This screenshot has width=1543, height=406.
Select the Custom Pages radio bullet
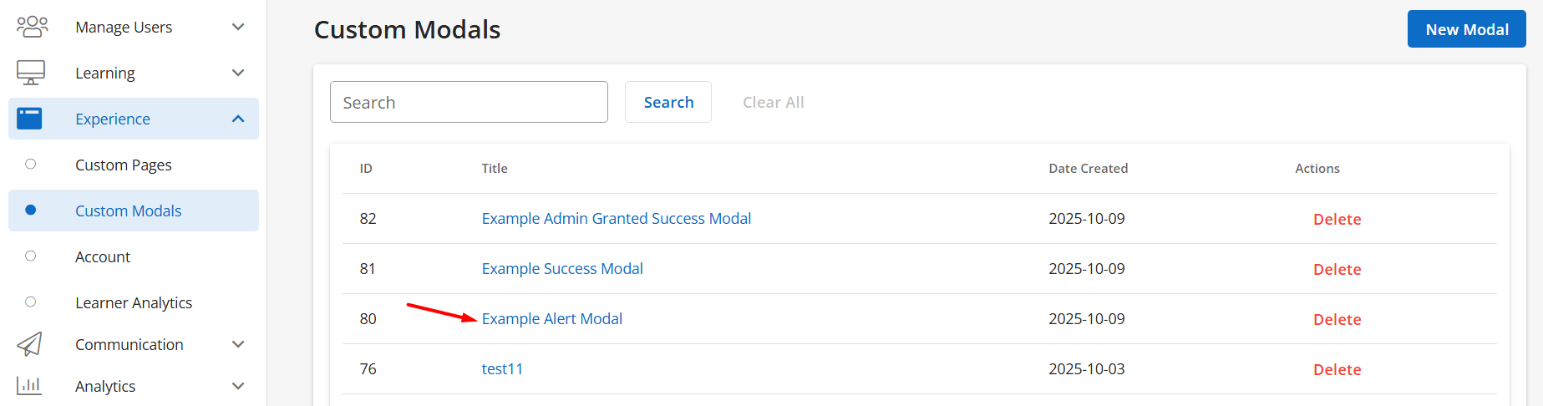pyautogui.click(x=31, y=165)
